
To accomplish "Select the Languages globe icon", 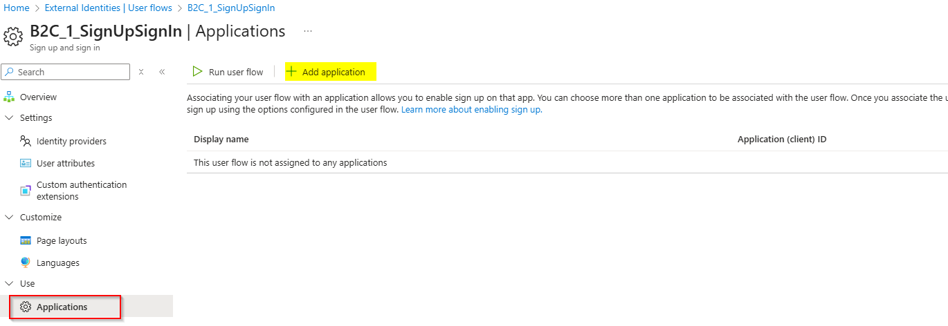I will [x=26, y=262].
